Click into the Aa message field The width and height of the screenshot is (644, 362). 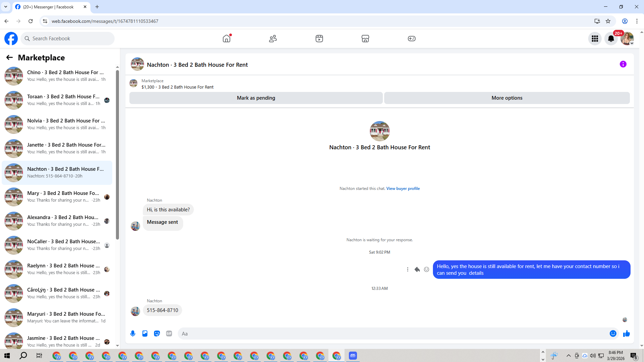click(393, 333)
